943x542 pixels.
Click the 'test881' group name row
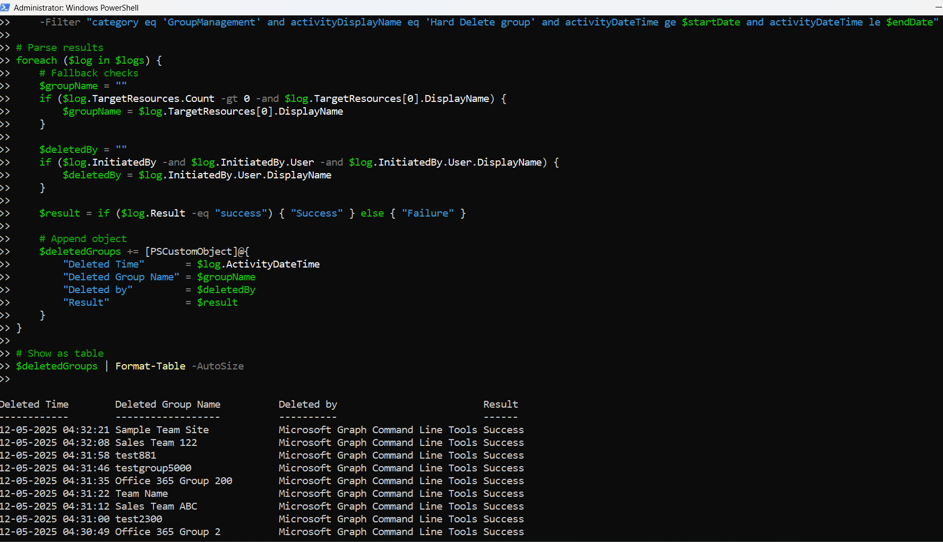click(x=135, y=455)
